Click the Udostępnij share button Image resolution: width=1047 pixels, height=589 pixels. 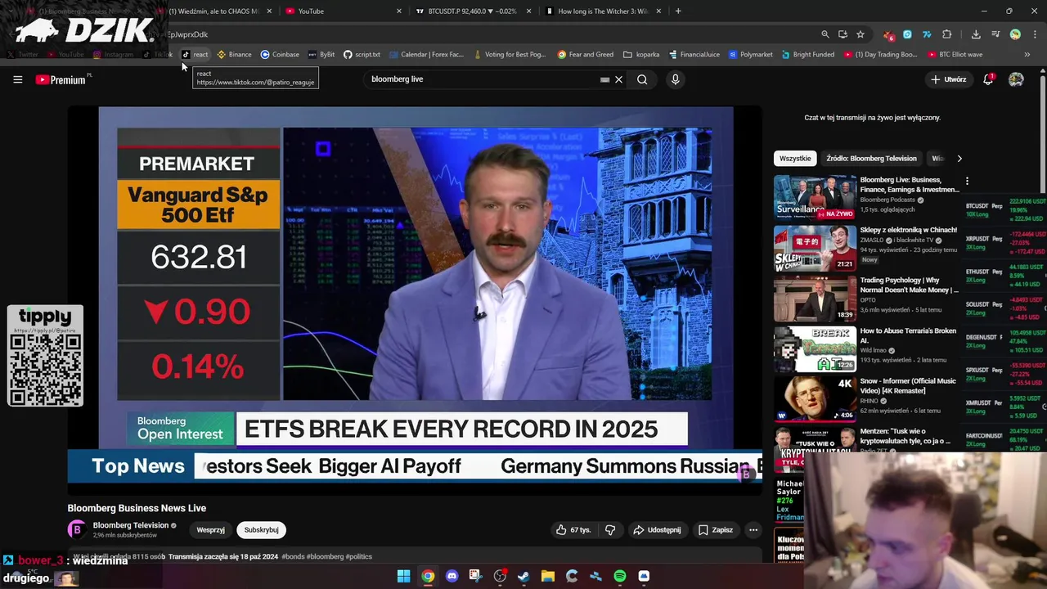click(x=657, y=530)
